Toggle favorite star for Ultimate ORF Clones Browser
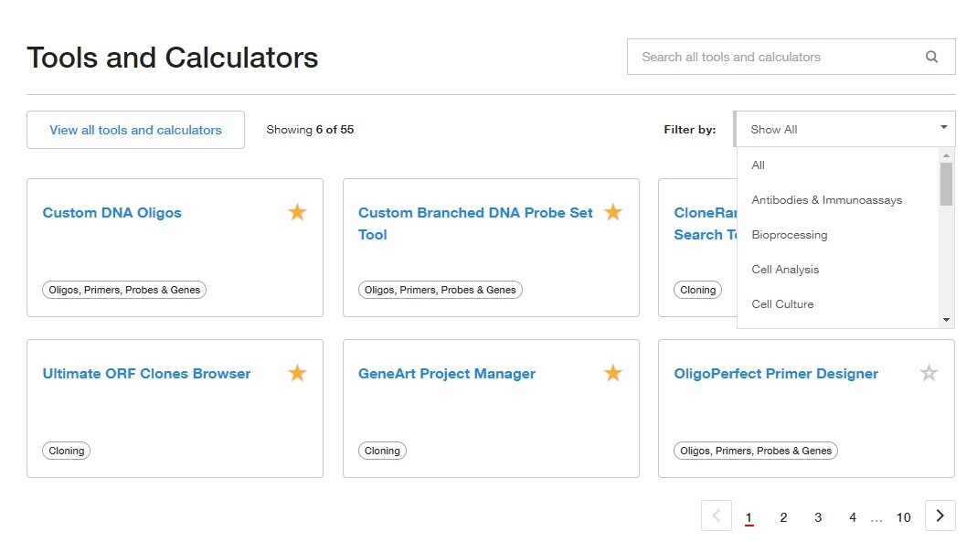Viewport: 977px width, 542px height. 297,373
